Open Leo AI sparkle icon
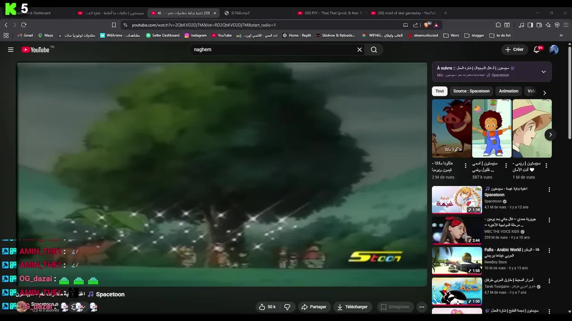The image size is (572, 321). pyautogui.click(x=548, y=25)
